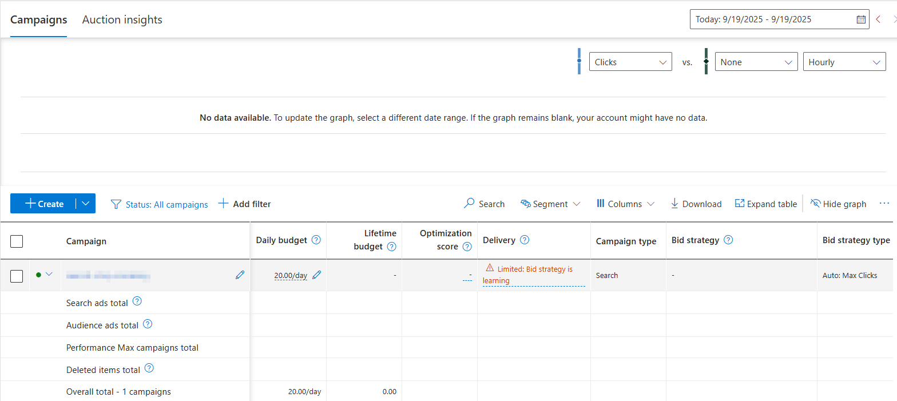Click the Download arrow icon
The width and height of the screenshot is (897, 401).
coord(674,203)
